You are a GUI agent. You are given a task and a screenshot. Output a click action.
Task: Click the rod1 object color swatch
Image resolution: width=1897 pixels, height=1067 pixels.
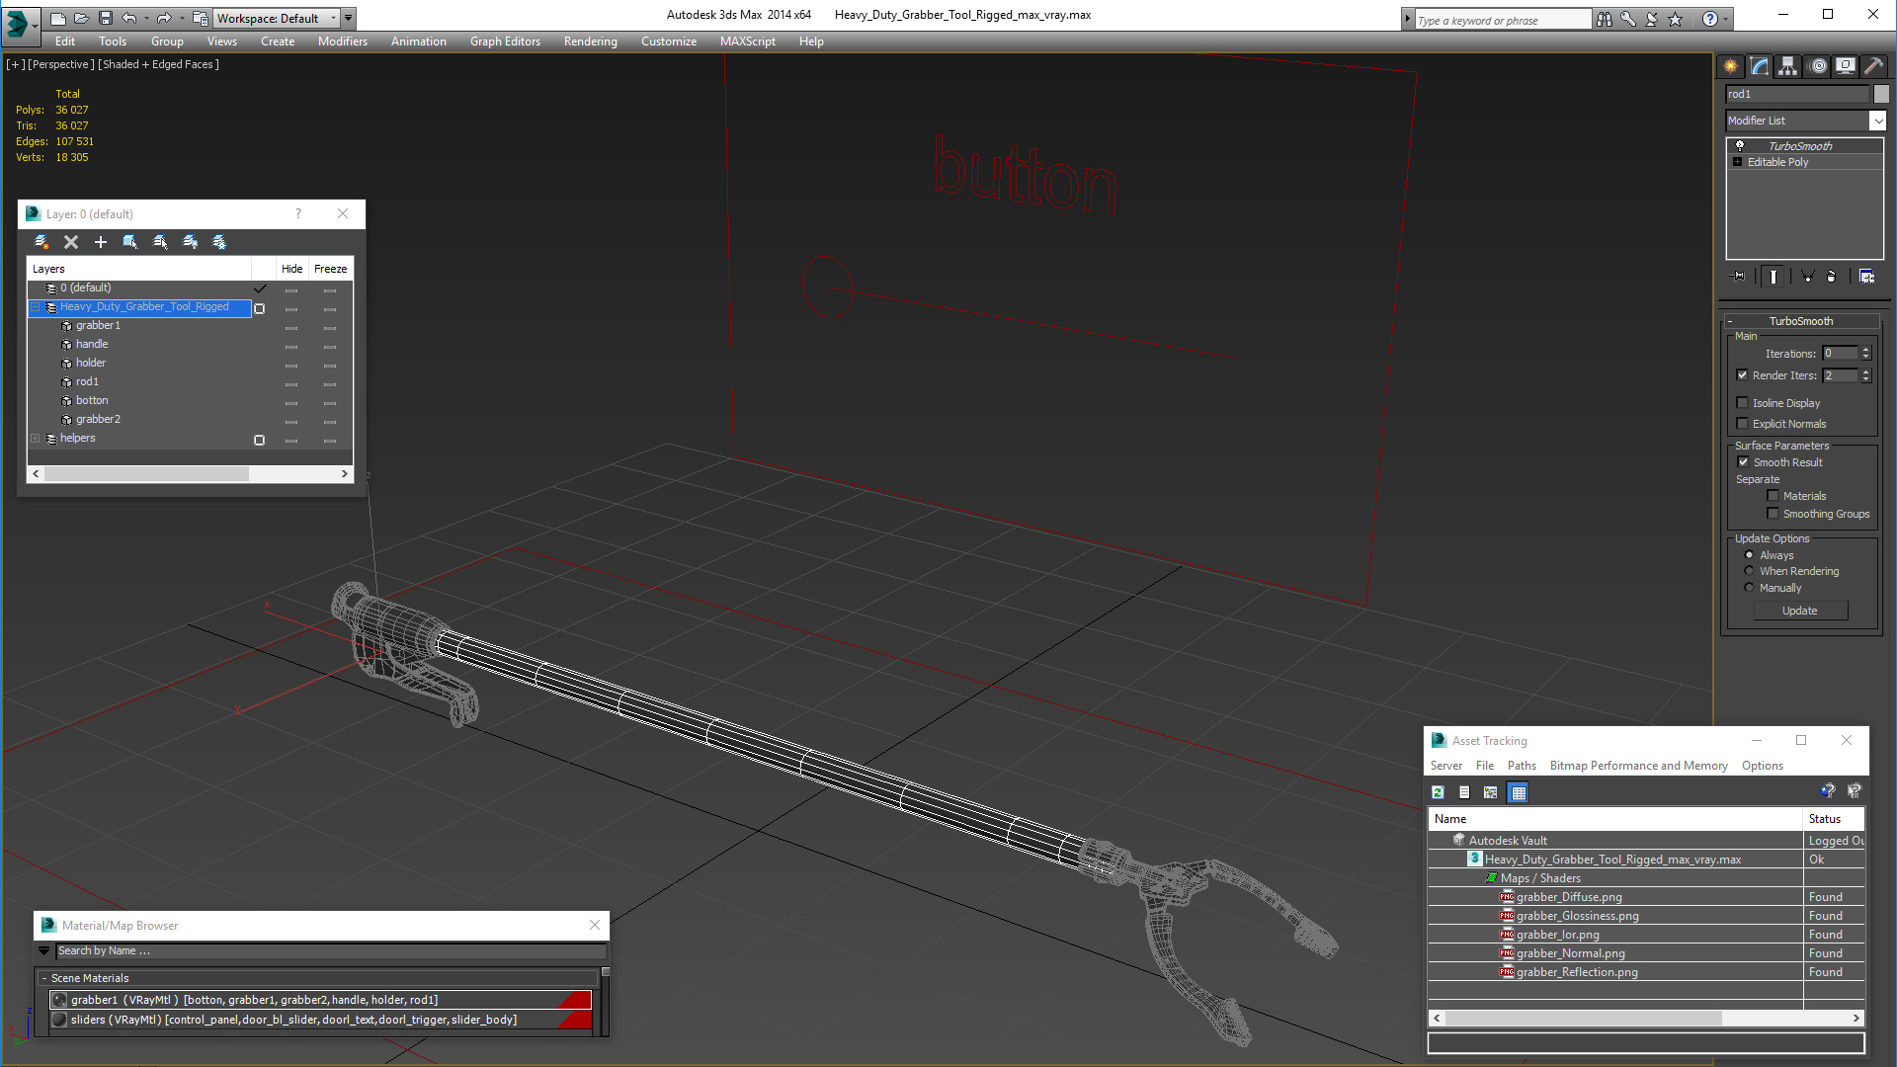[1881, 94]
